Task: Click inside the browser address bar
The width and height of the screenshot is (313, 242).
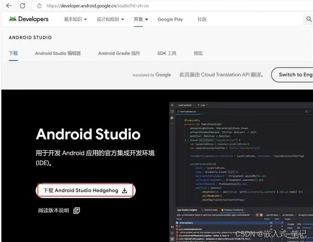Action: [x=94, y=6]
